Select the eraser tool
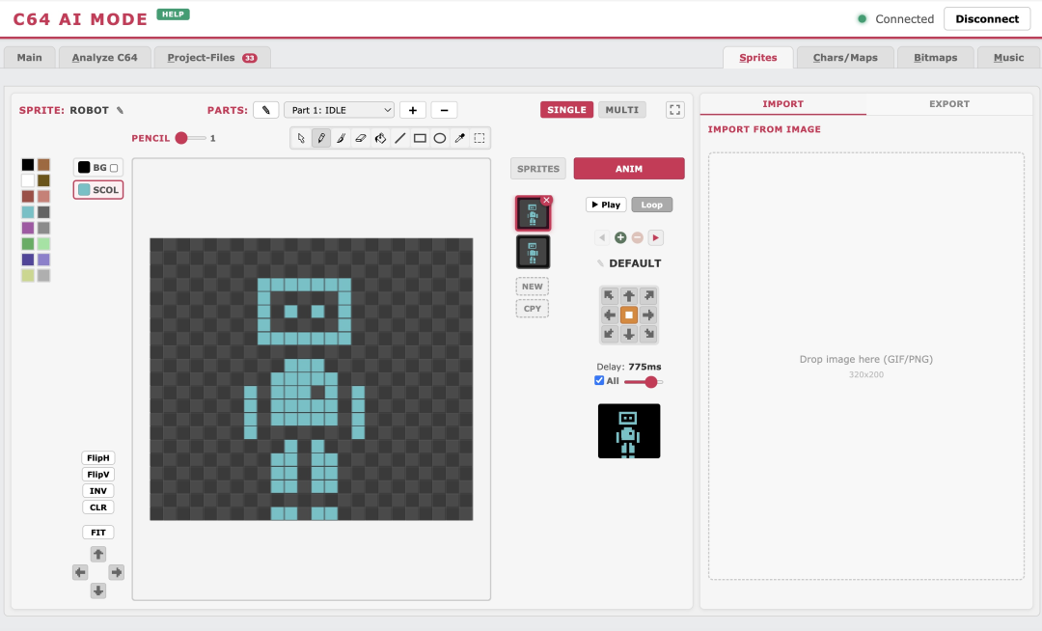 (x=360, y=138)
